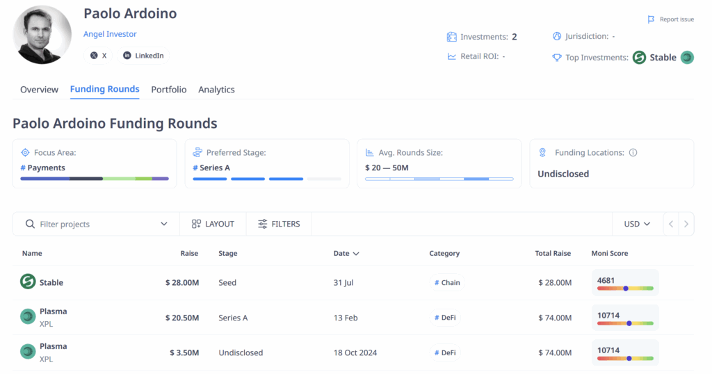Click Paolo Ardoino's profile photo

42,35
